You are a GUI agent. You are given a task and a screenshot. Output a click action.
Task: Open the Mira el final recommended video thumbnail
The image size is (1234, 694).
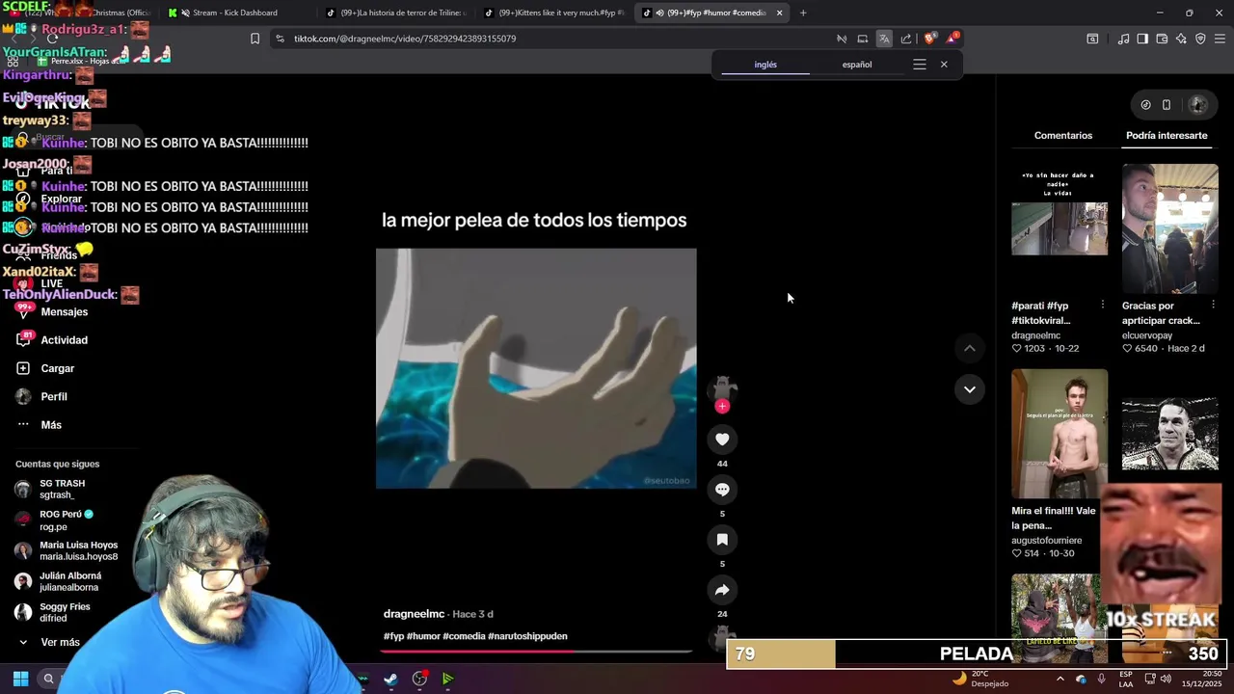(x=1060, y=434)
